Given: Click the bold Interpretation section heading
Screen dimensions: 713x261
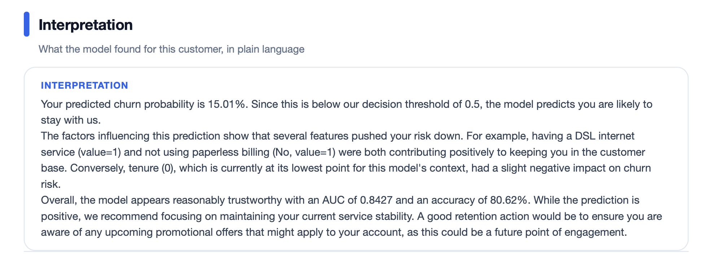Looking at the screenshot, I should (x=86, y=25).
